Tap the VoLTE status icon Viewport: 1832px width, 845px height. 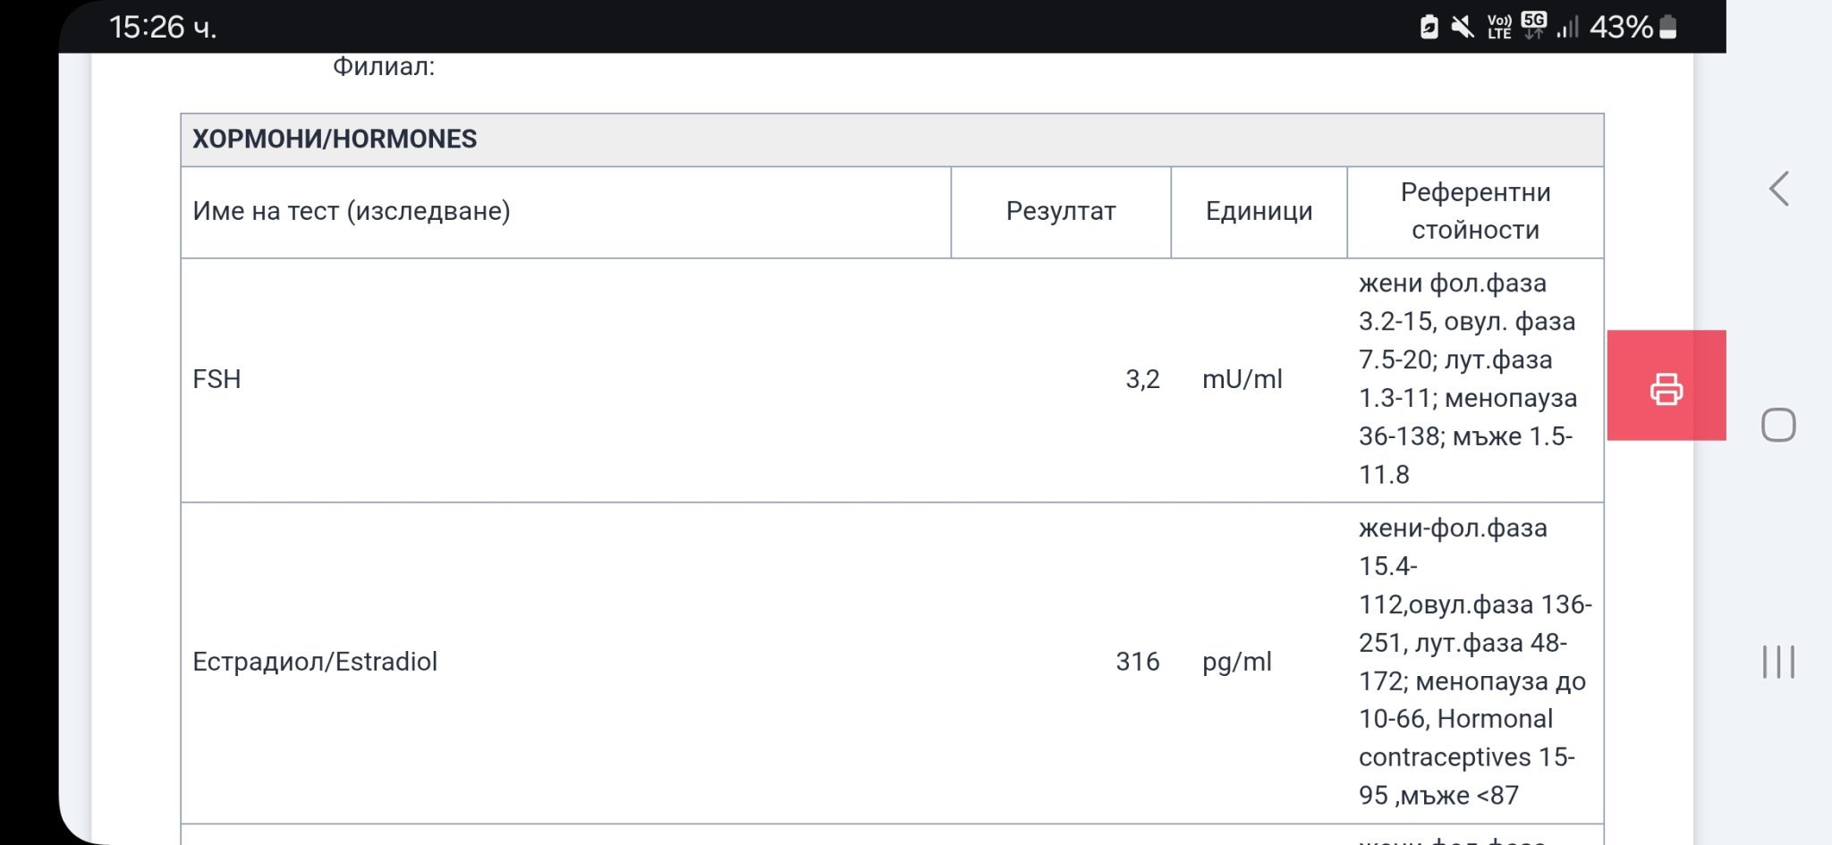[1499, 27]
